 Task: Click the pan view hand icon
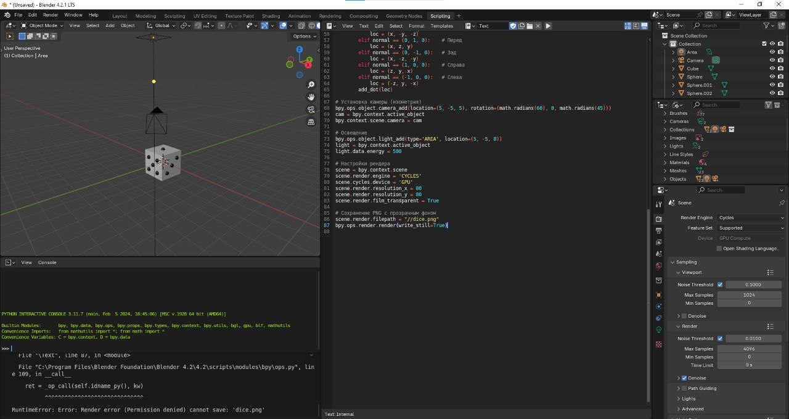tap(311, 97)
